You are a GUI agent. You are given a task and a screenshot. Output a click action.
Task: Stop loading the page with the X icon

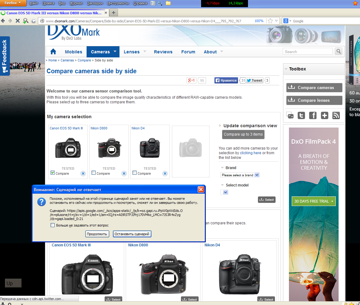(18, 21)
